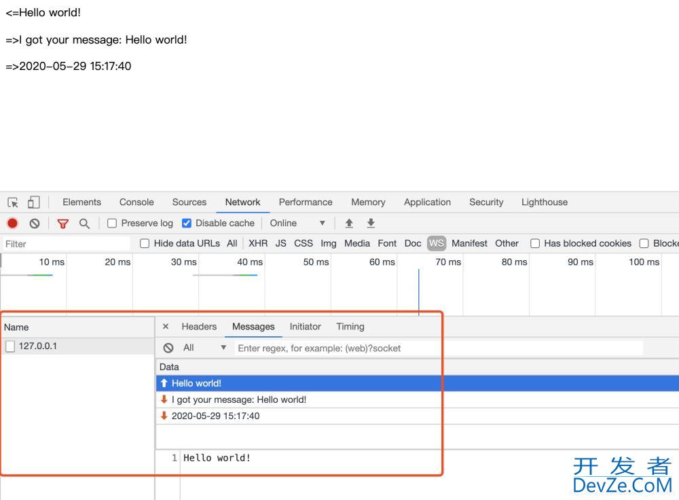This screenshot has height=500, width=679.
Task: Open the Lighthouse tab
Action: 545,202
